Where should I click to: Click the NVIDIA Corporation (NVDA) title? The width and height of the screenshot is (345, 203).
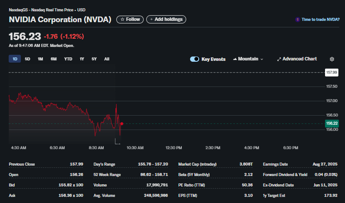pos(60,20)
